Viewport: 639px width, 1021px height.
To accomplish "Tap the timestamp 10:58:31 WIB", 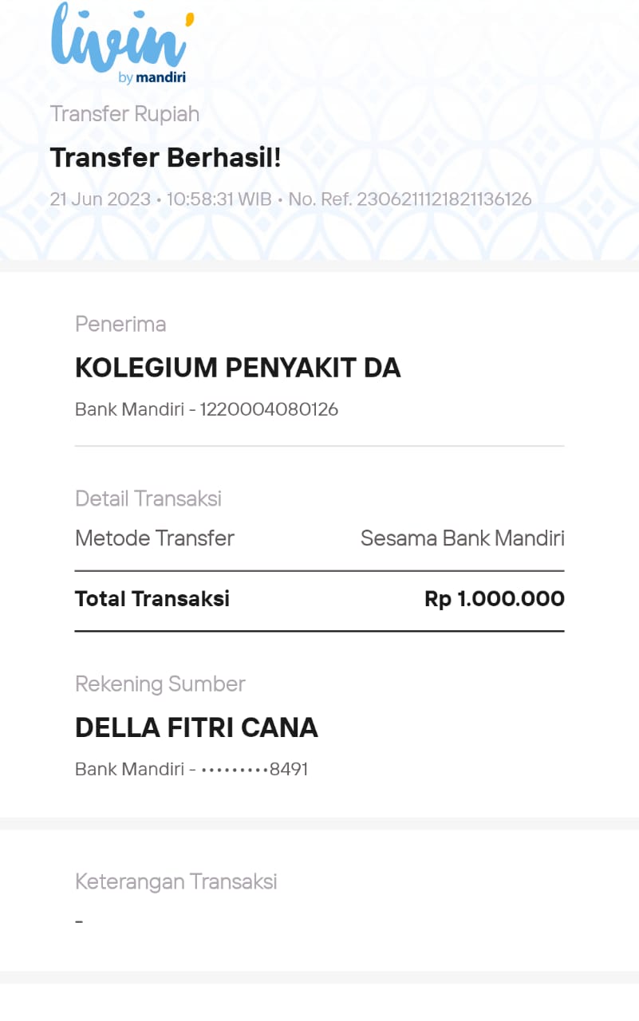I will pyautogui.click(x=219, y=199).
